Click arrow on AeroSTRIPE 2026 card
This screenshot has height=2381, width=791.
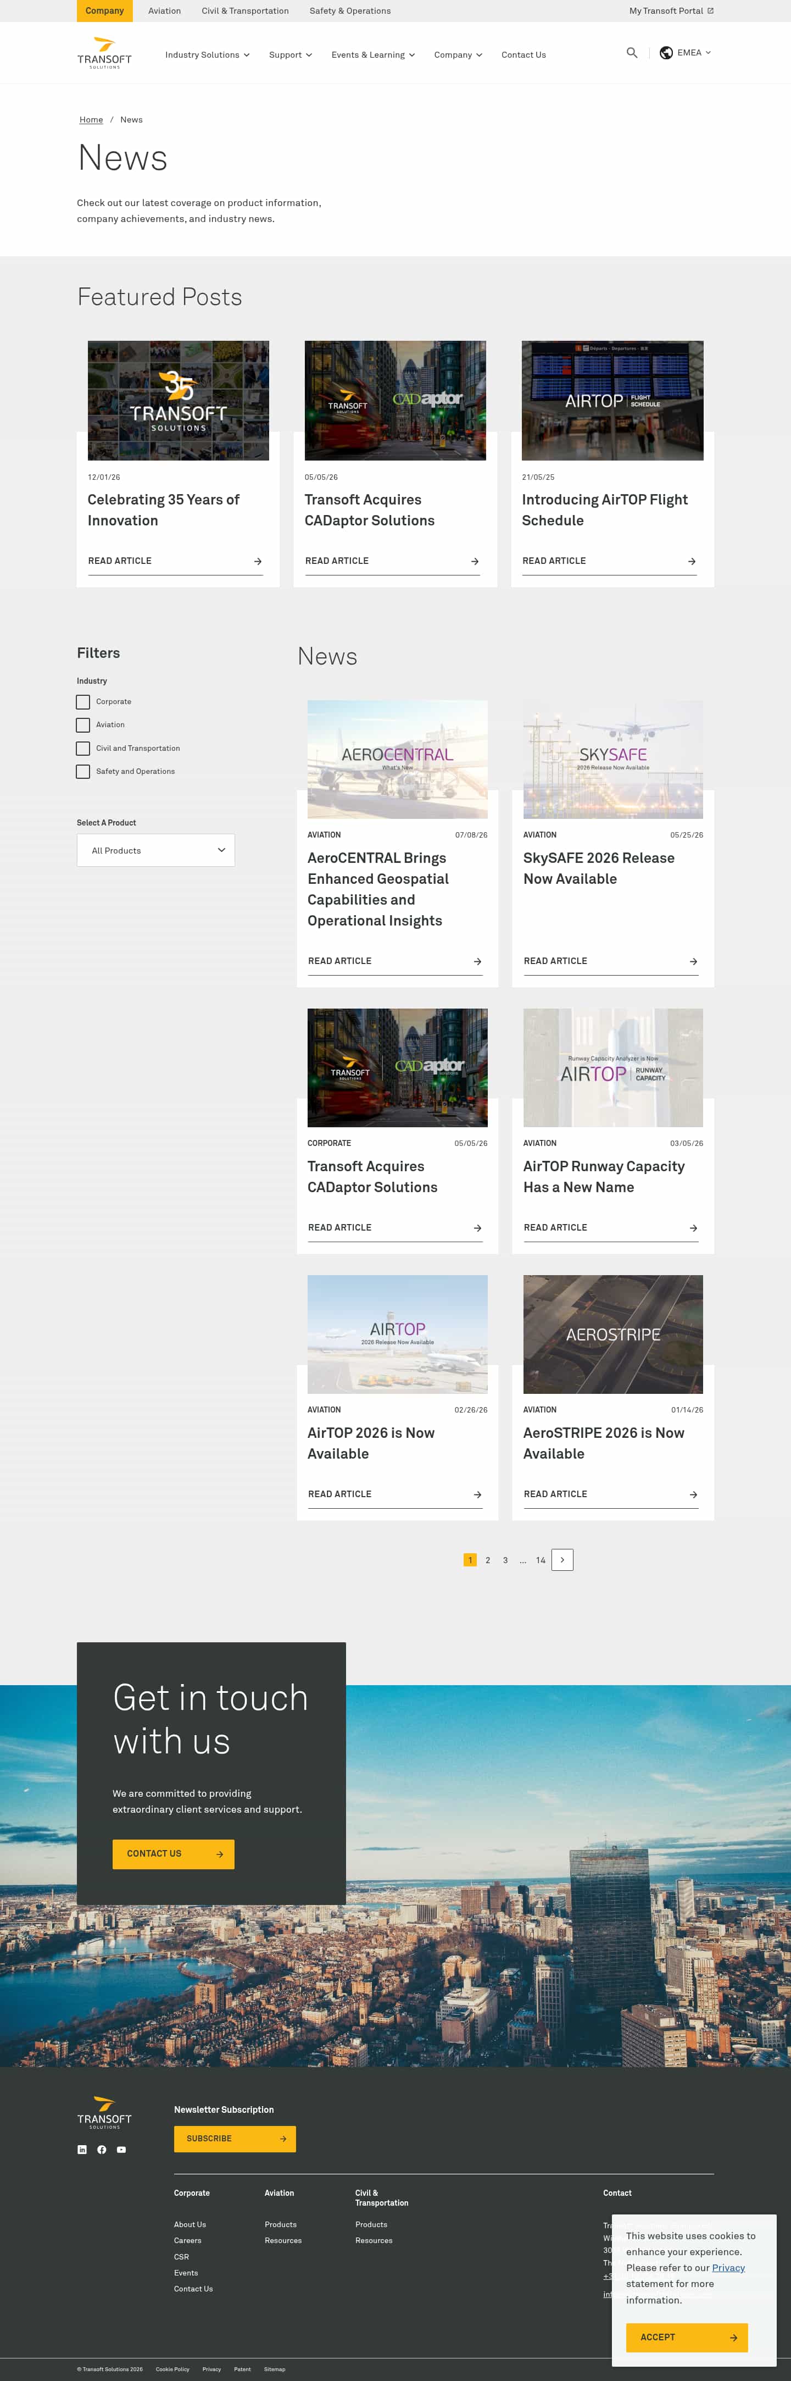pyautogui.click(x=693, y=1494)
